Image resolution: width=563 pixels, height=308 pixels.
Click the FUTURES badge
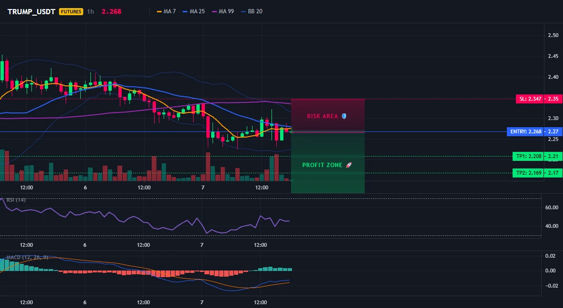[71, 11]
